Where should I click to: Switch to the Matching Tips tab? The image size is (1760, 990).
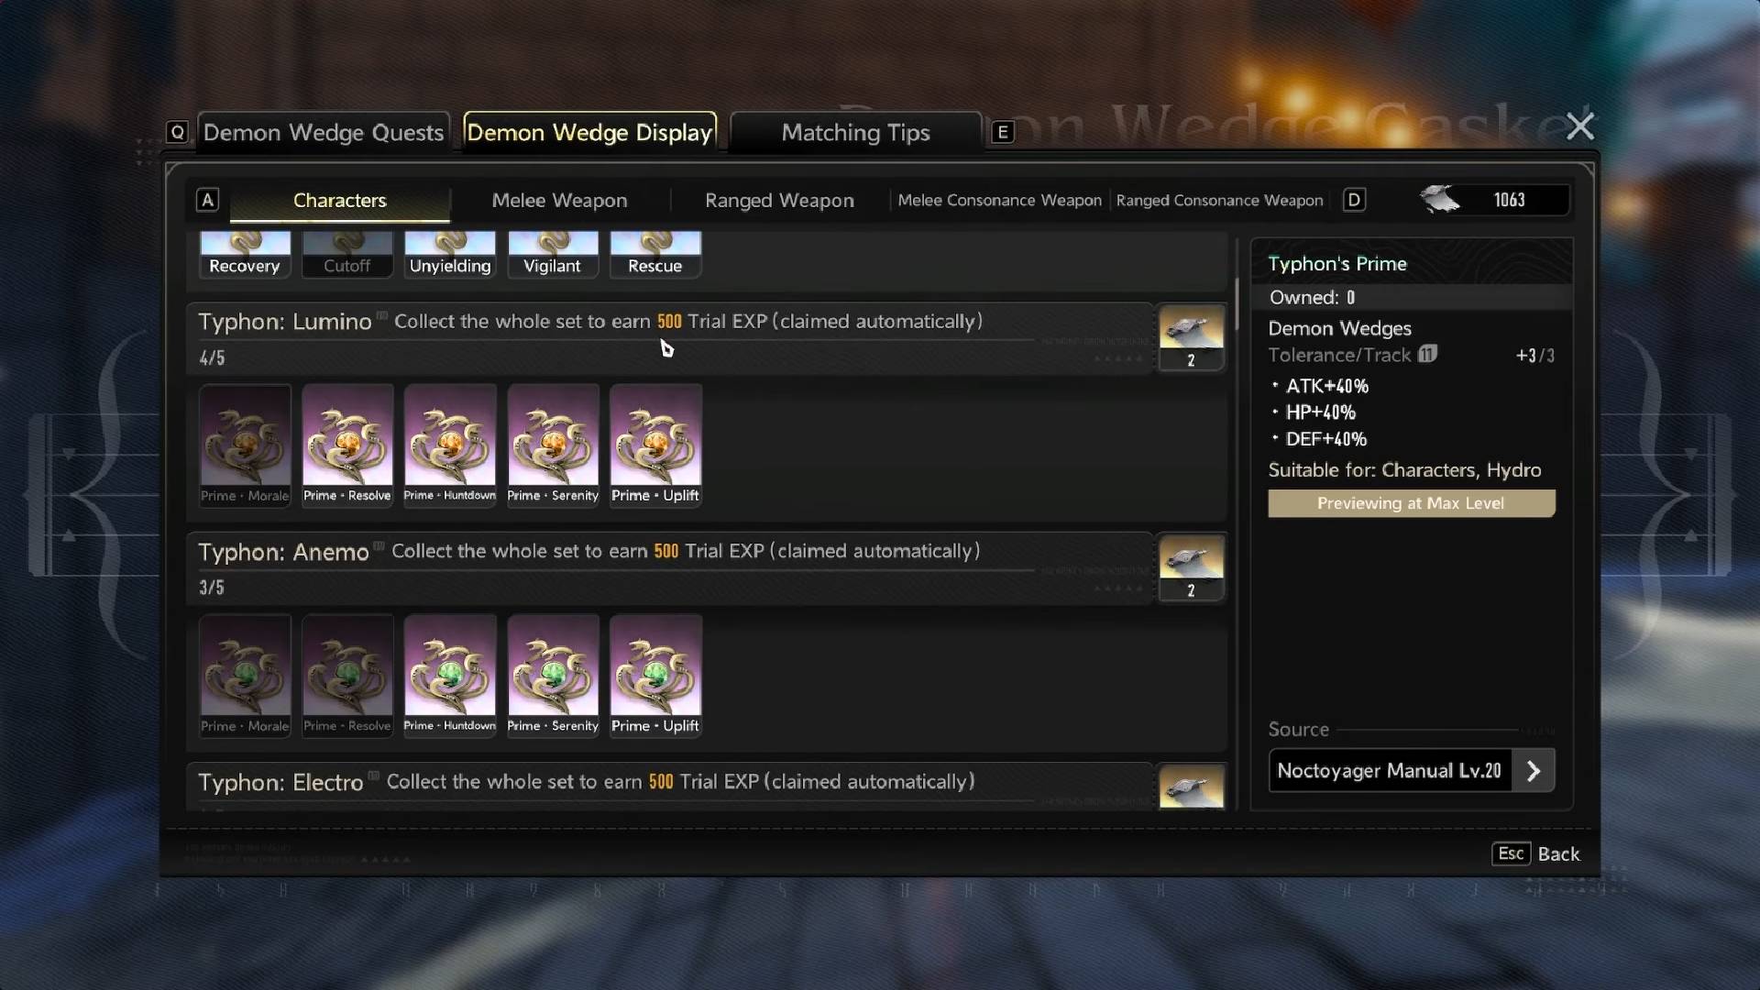(854, 132)
